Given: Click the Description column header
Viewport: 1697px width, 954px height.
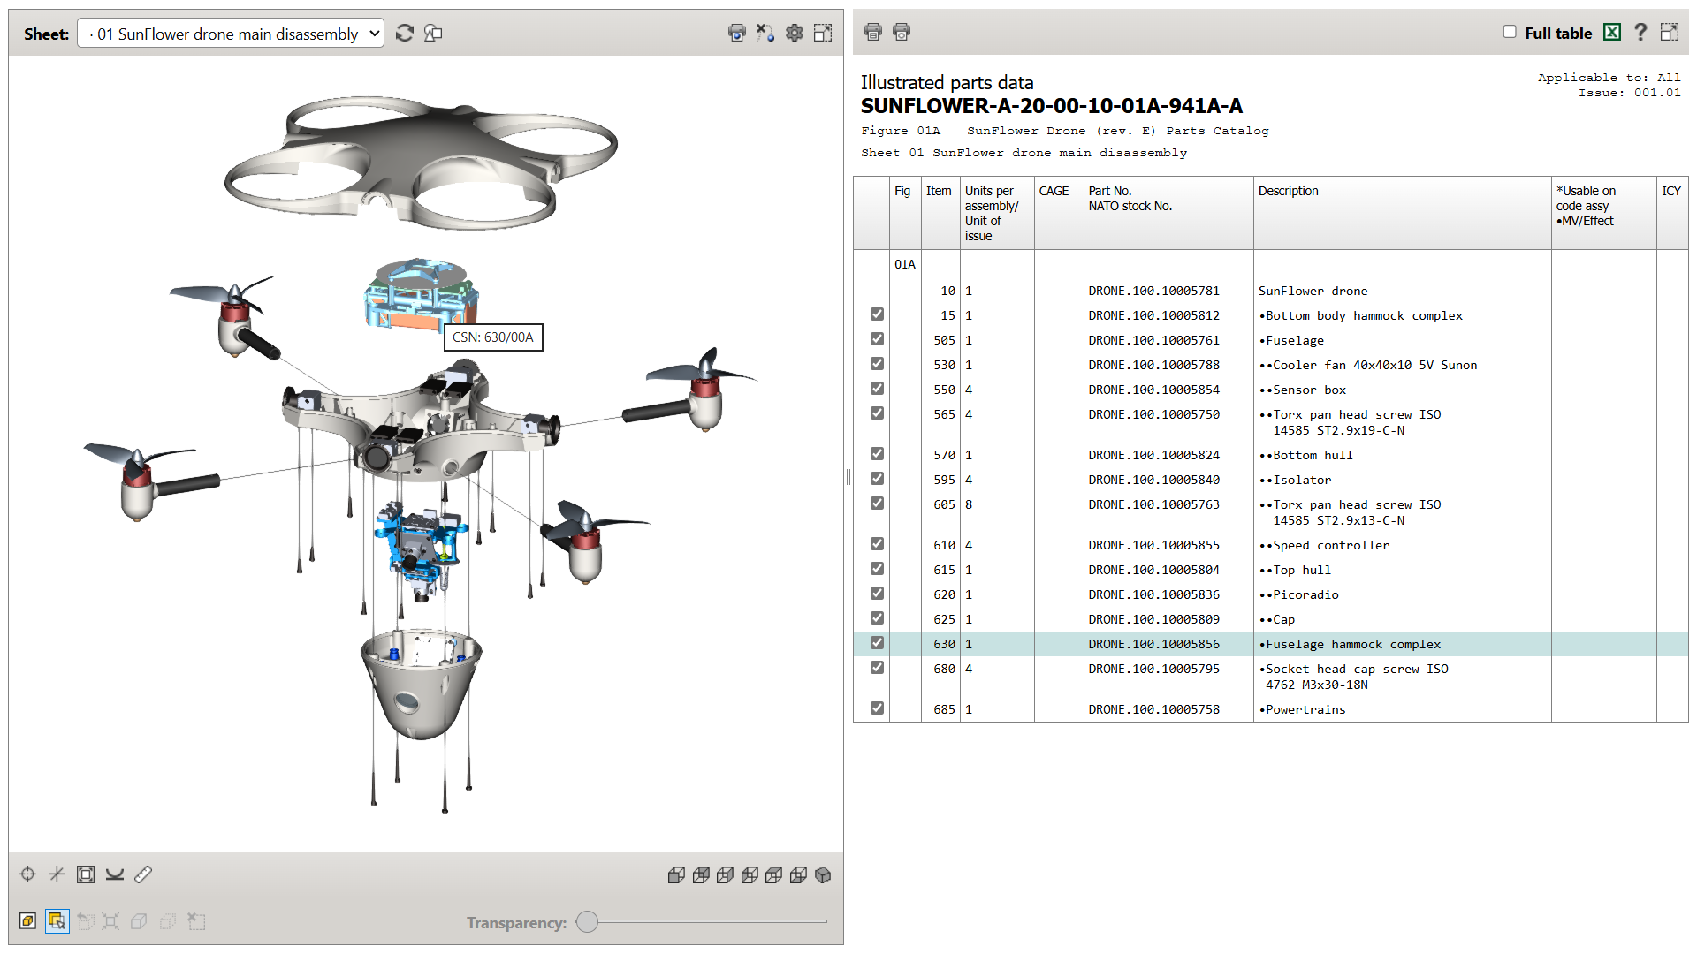Looking at the screenshot, I should (1288, 191).
